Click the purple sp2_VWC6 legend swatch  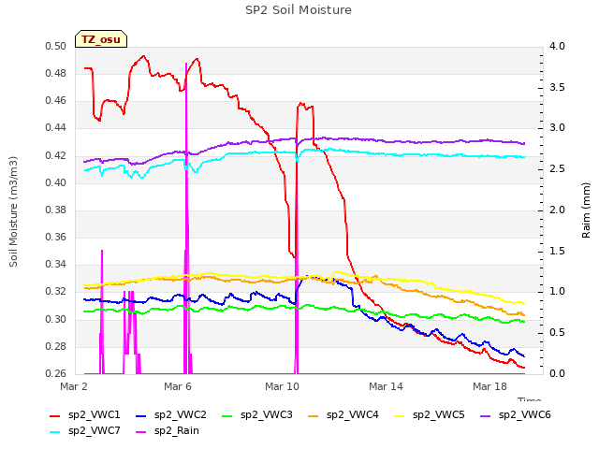tap(486, 416)
